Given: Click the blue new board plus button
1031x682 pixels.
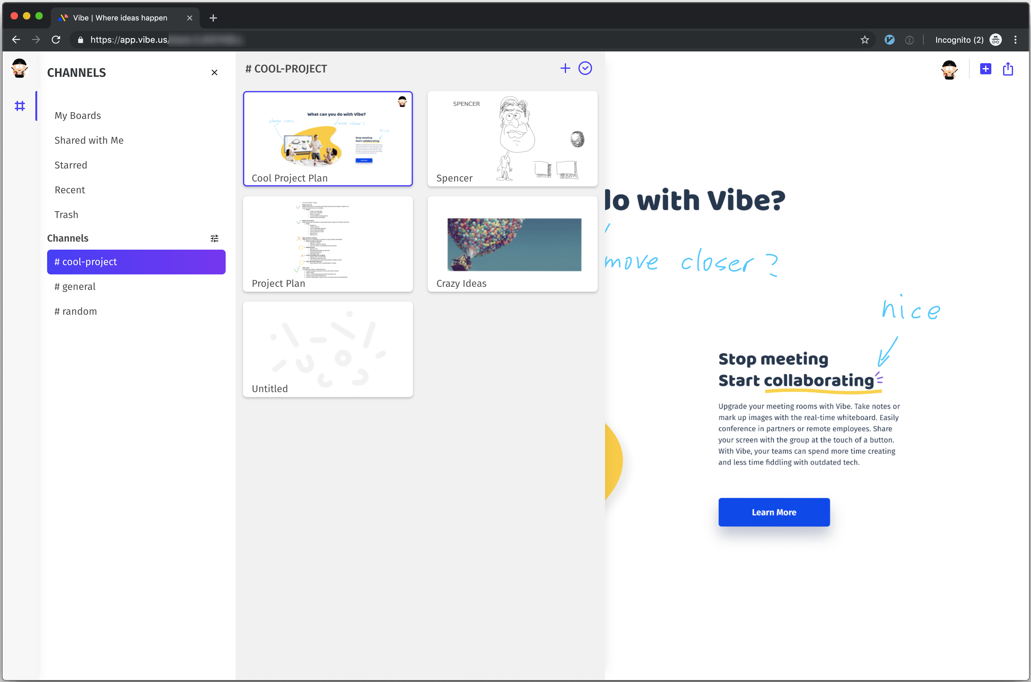Looking at the screenshot, I should tap(985, 69).
